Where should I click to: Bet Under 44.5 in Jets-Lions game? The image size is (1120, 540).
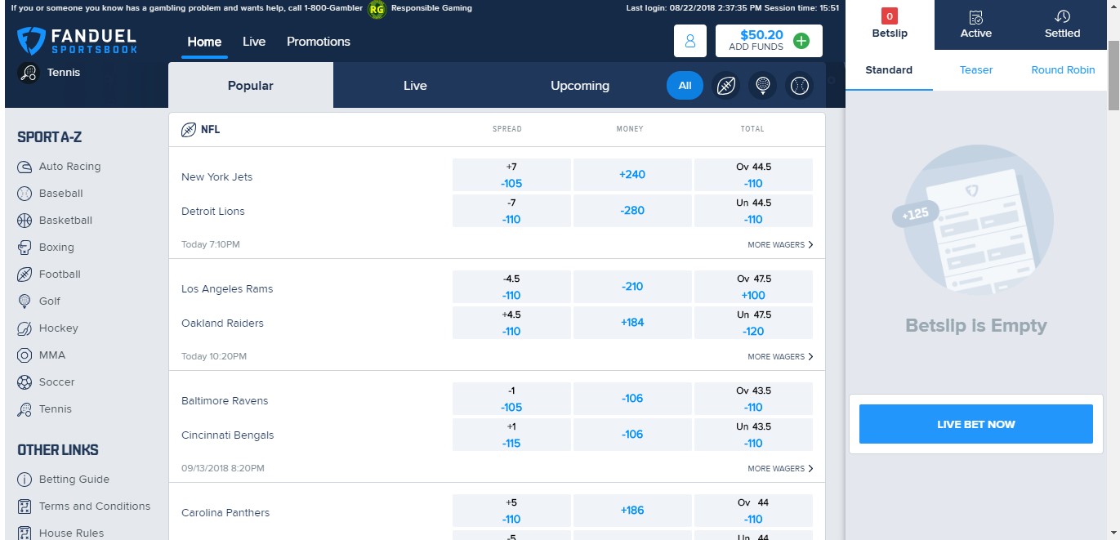[x=753, y=211]
